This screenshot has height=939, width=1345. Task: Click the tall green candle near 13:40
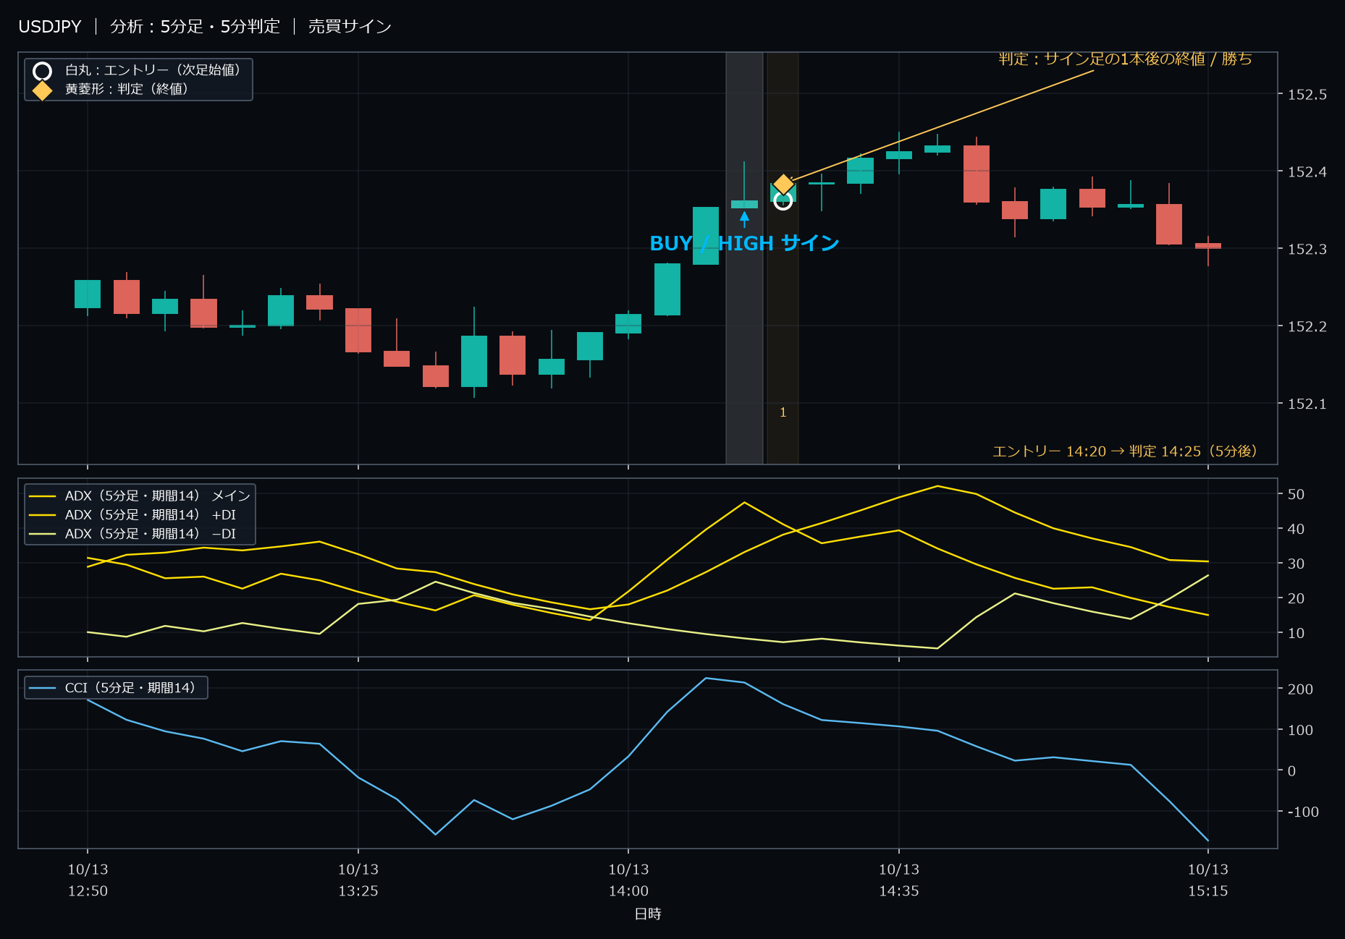click(x=474, y=360)
